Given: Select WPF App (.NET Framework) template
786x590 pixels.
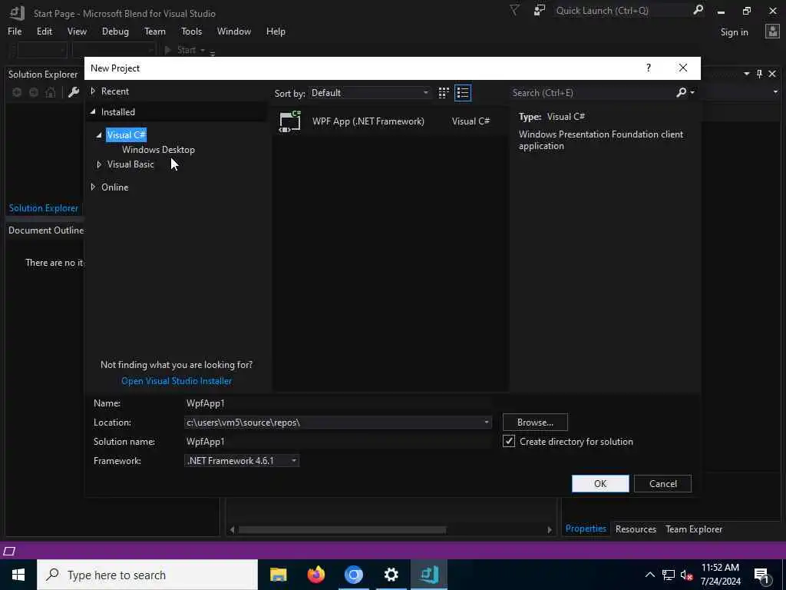Looking at the screenshot, I should pos(390,121).
